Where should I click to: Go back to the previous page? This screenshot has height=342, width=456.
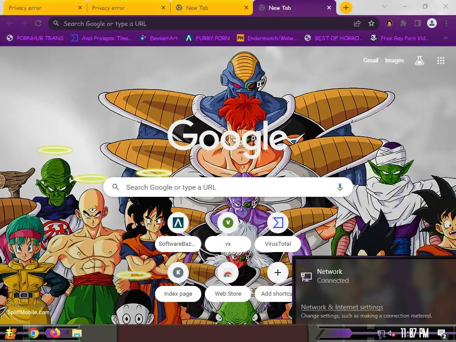(x=10, y=24)
